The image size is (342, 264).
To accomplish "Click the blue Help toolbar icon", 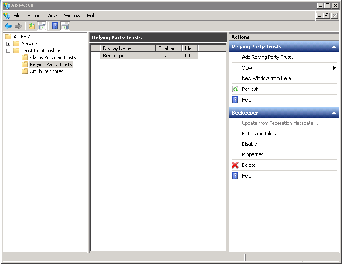I will pyautogui.click(x=55, y=26).
